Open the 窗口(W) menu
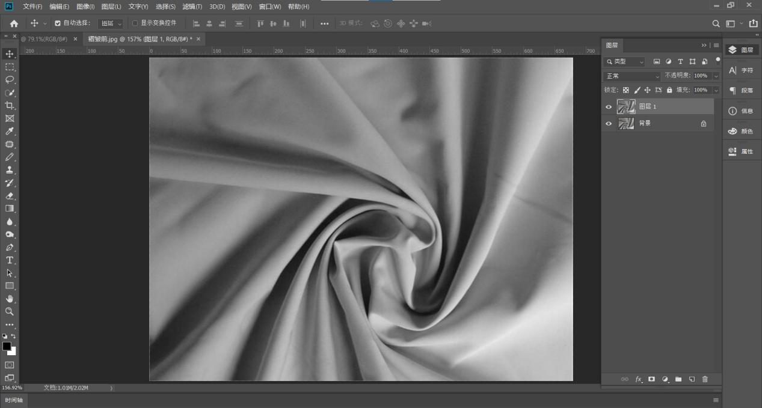762x408 pixels. (x=270, y=7)
